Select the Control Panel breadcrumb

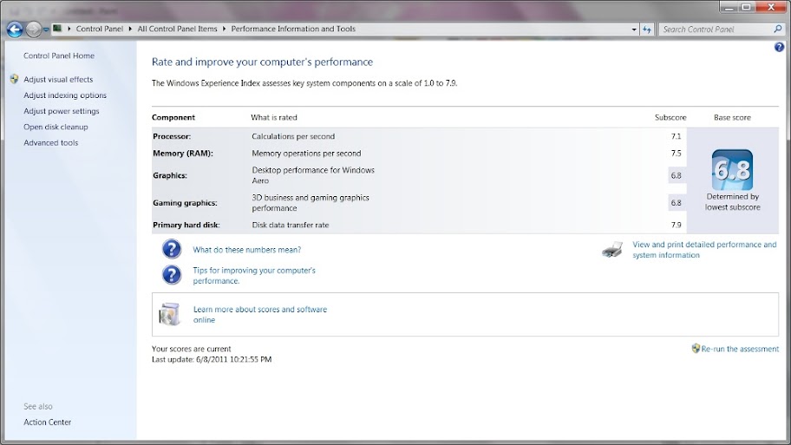100,29
